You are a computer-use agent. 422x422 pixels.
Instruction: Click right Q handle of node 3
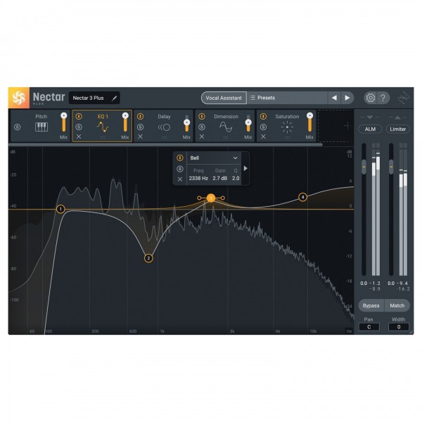point(223,198)
